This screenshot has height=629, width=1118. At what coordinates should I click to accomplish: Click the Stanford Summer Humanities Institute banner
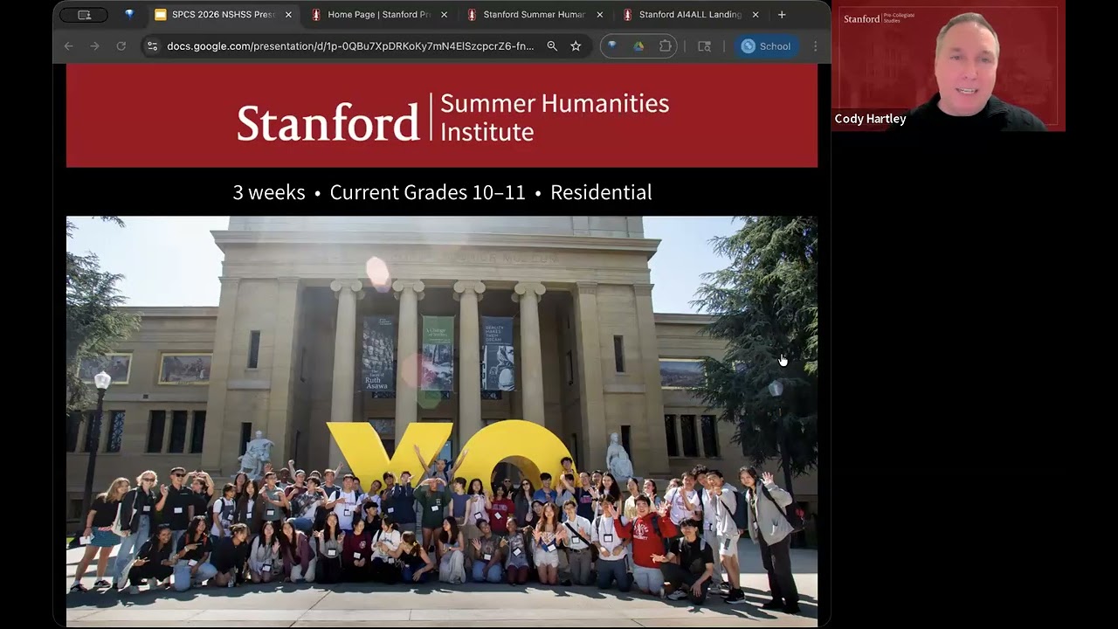[x=442, y=115]
